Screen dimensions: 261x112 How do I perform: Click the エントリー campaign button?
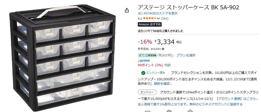click(147, 92)
